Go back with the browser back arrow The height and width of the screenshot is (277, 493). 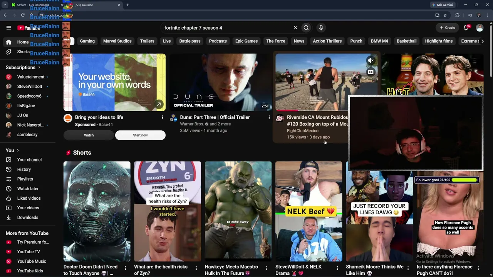5,15
